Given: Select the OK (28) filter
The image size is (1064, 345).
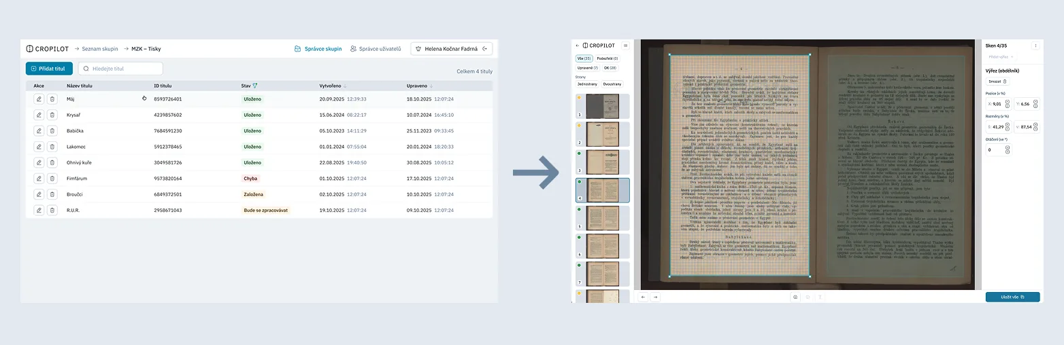Looking at the screenshot, I should pos(610,68).
